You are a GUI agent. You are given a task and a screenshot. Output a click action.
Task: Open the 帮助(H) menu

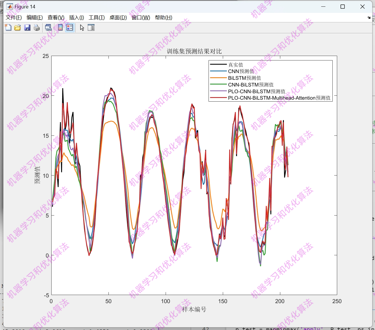point(164,18)
